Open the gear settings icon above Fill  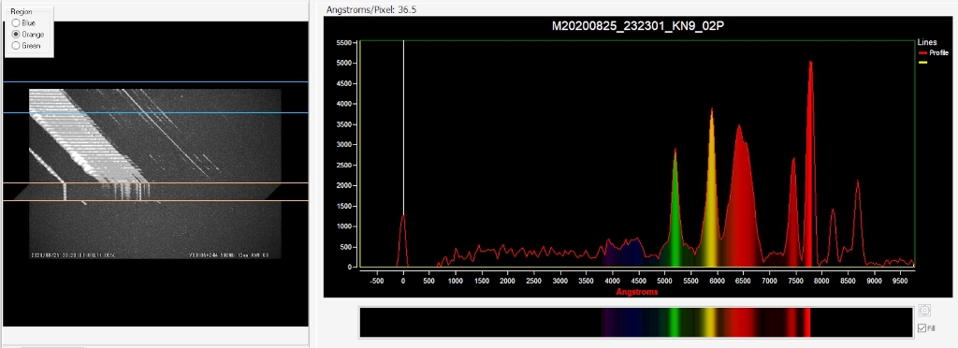click(x=923, y=311)
